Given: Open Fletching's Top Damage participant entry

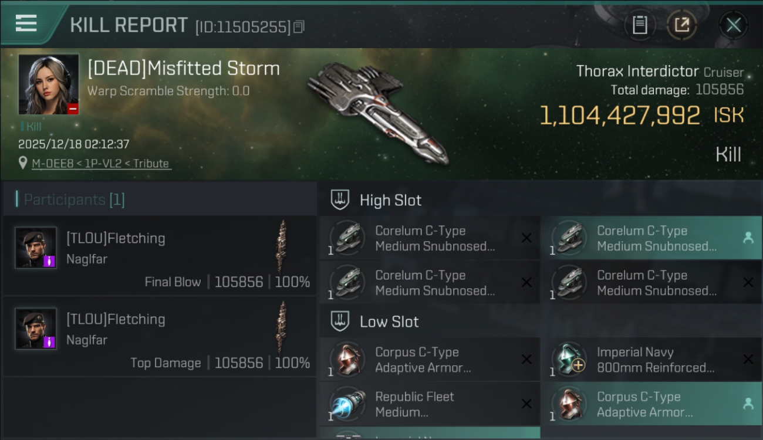Looking at the screenshot, I should tap(160, 337).
